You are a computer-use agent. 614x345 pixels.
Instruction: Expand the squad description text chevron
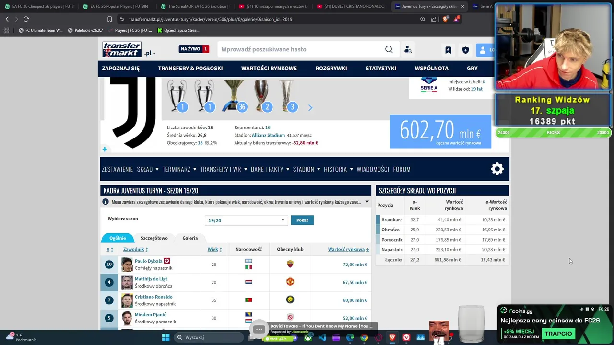367,202
